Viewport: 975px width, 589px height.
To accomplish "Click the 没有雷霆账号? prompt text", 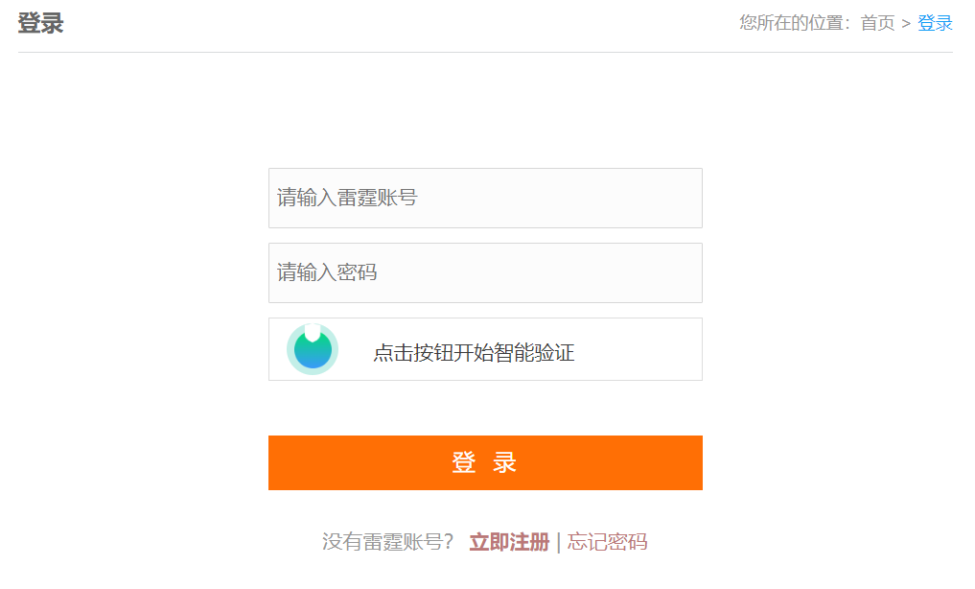I will 387,542.
